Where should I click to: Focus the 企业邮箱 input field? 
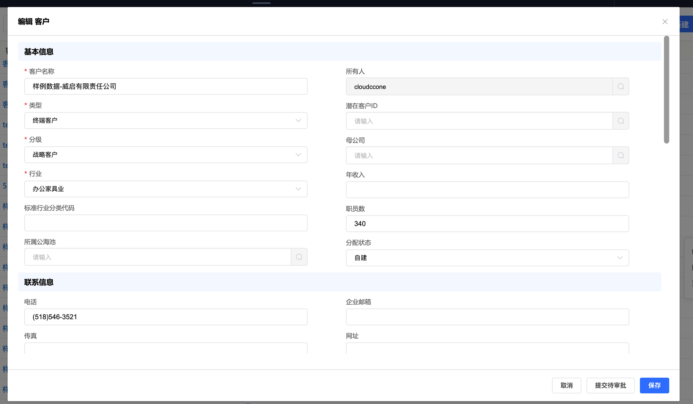[487, 317]
